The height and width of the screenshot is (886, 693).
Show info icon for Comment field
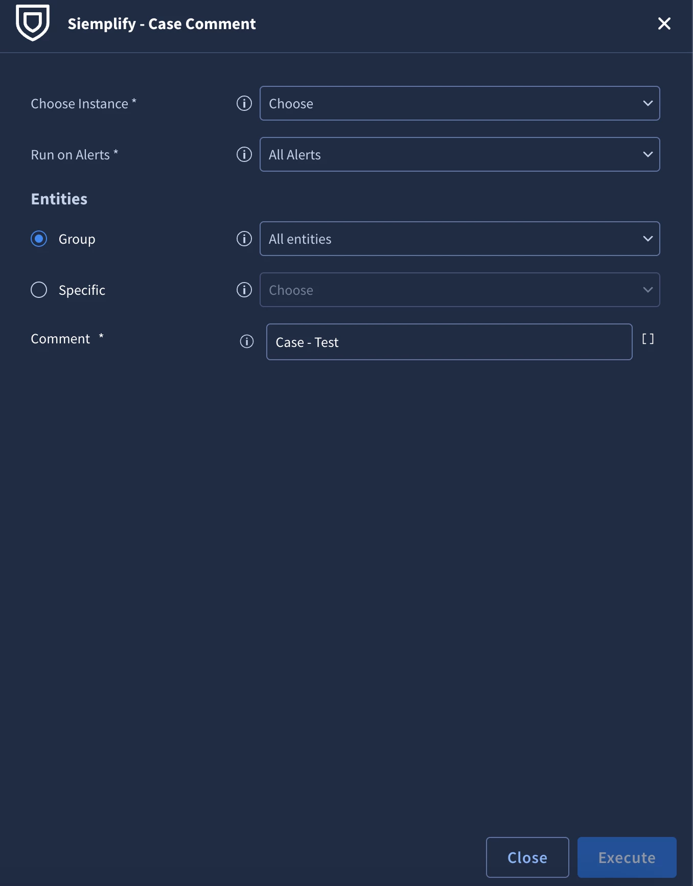(247, 341)
